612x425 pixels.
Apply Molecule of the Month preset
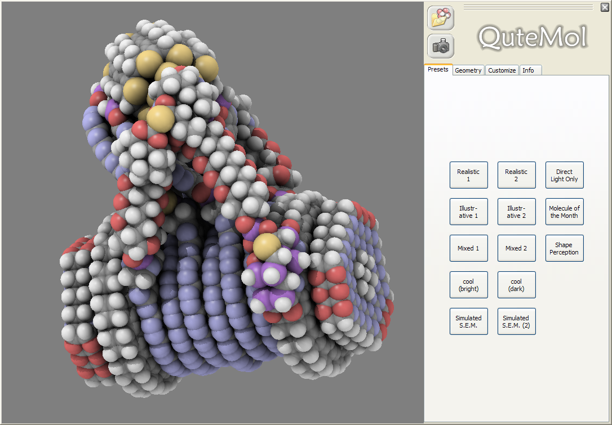click(564, 212)
